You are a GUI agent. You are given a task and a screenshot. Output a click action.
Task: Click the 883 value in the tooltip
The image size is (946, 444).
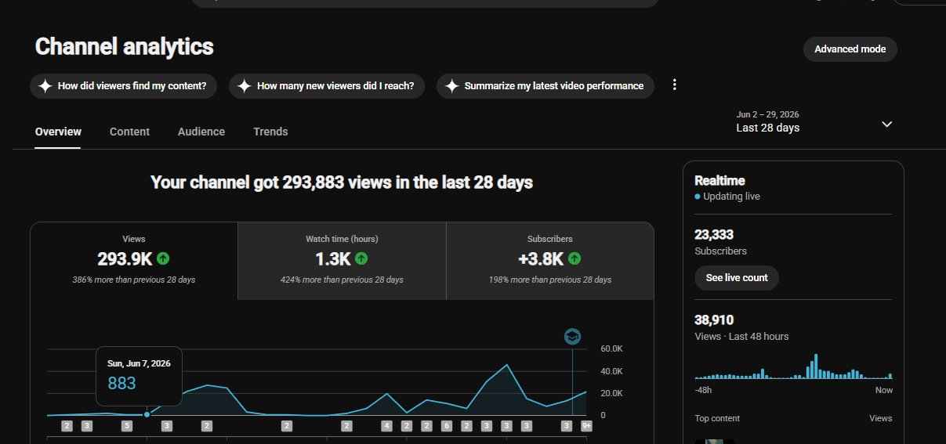121,384
